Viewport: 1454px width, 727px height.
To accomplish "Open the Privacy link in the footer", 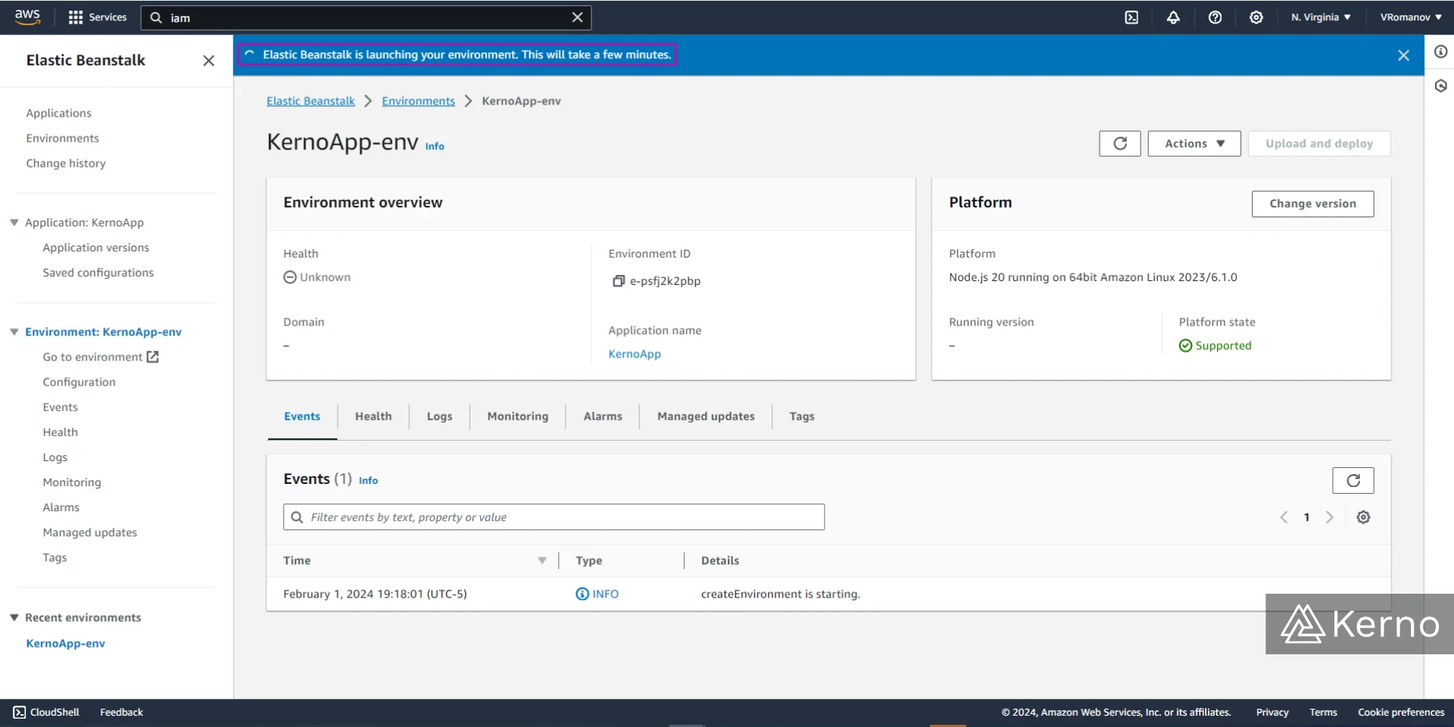I will click(1272, 713).
